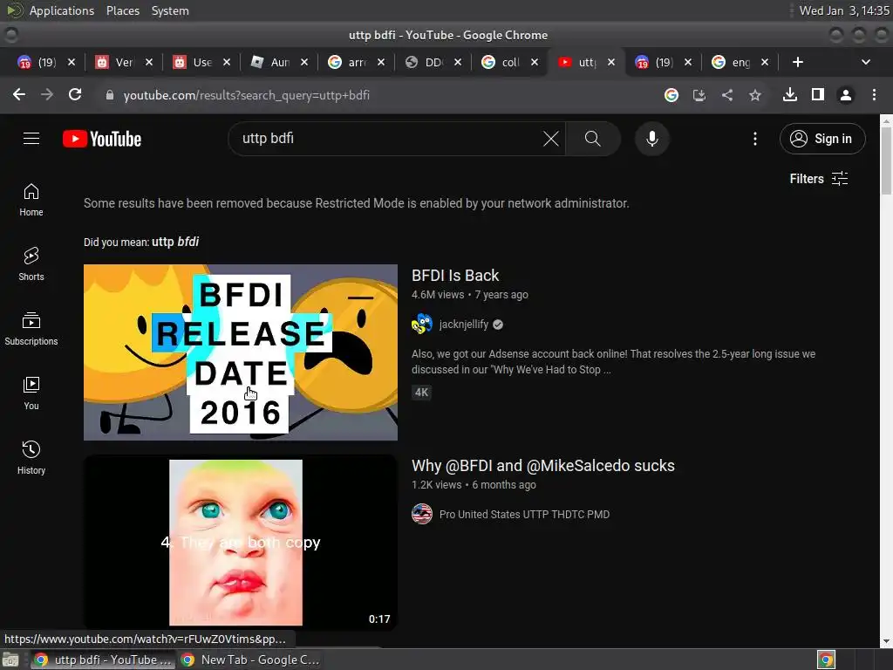Click the browser Back arrow
Image resolution: width=893 pixels, height=670 pixels.
point(19,94)
